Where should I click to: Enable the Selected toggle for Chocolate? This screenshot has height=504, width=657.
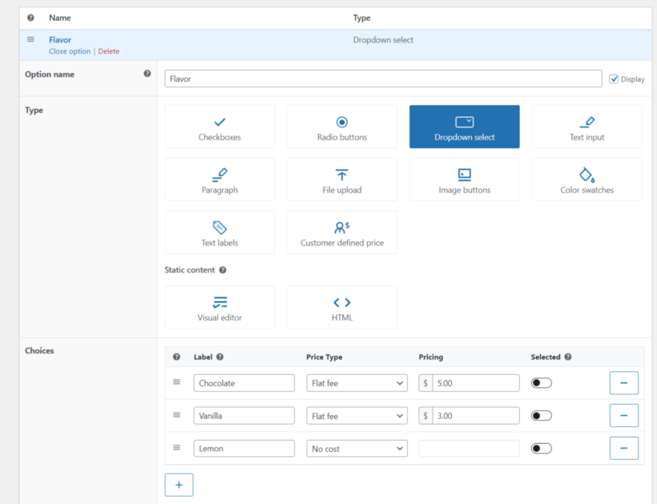pyautogui.click(x=541, y=383)
